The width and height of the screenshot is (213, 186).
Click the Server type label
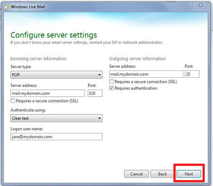pos(21,67)
